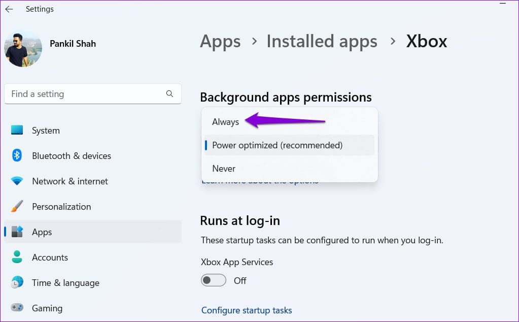Click the Gaming controller icon
The image size is (519, 322).
[x=17, y=307]
